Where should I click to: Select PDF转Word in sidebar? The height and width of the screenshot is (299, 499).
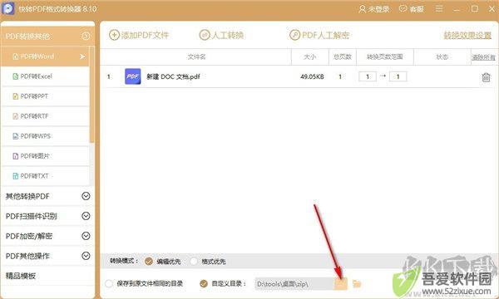click(45, 56)
